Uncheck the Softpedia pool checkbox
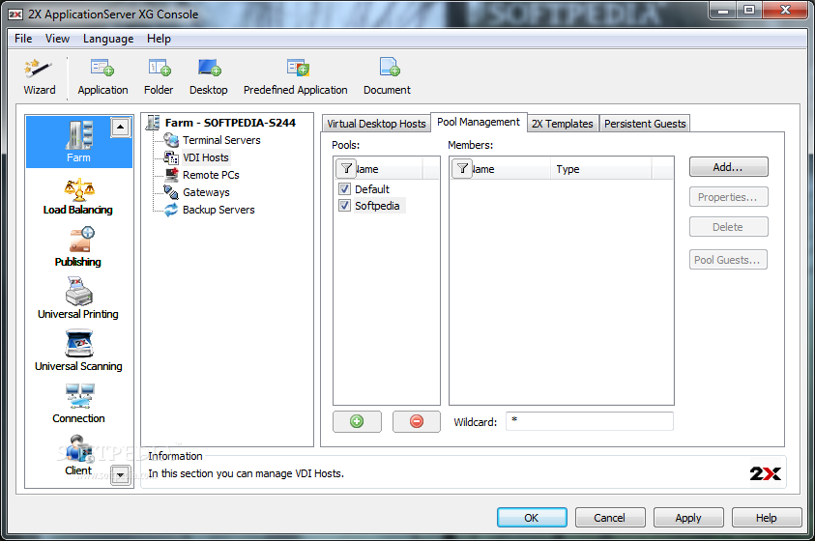Viewport: 815px width, 541px height. coord(344,205)
